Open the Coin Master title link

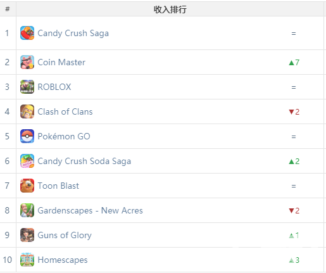[61, 62]
